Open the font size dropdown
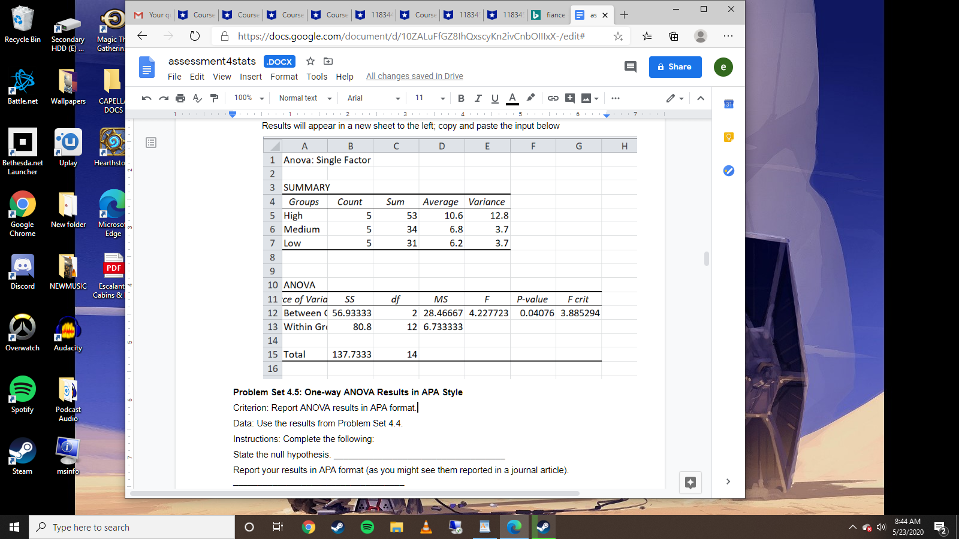 (430, 98)
